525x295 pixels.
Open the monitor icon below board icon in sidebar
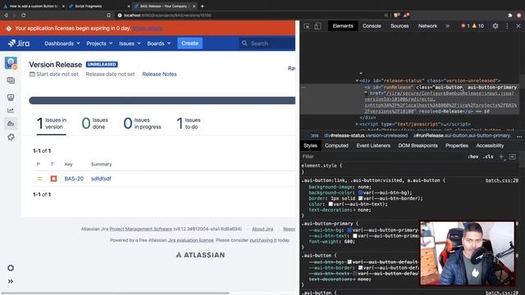tap(11, 98)
